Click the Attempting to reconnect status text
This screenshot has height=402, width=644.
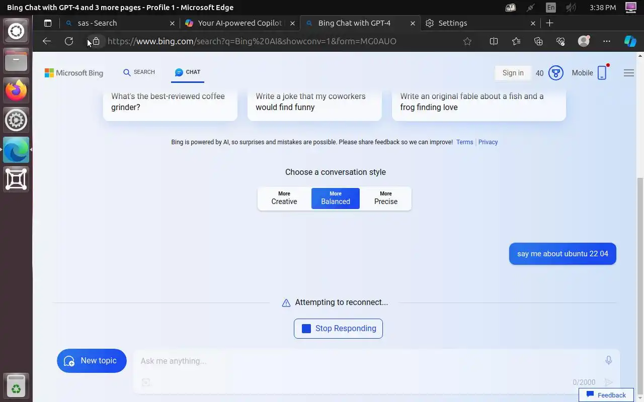(341, 303)
